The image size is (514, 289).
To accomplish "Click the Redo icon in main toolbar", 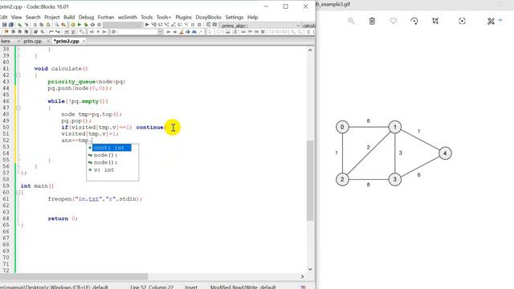I will 27,25.
